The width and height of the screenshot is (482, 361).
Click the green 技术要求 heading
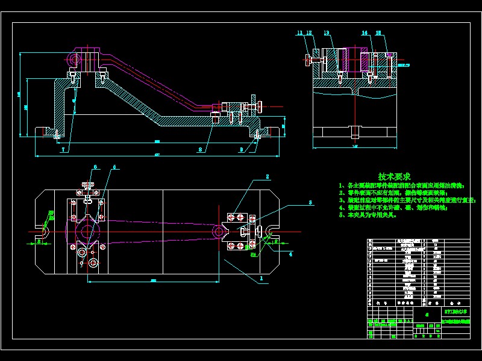(x=395, y=176)
